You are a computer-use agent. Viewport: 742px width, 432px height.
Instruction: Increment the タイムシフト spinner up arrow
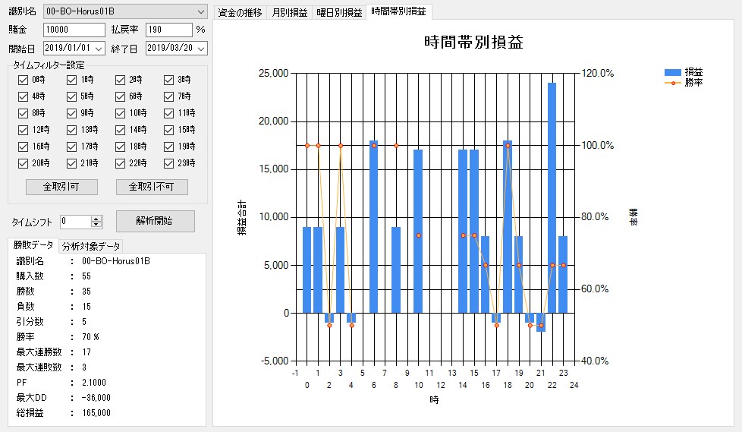coord(96,219)
